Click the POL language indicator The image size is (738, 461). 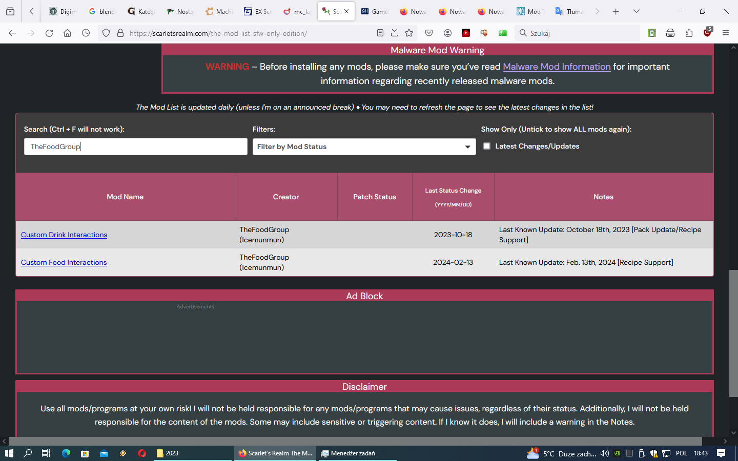coord(682,453)
